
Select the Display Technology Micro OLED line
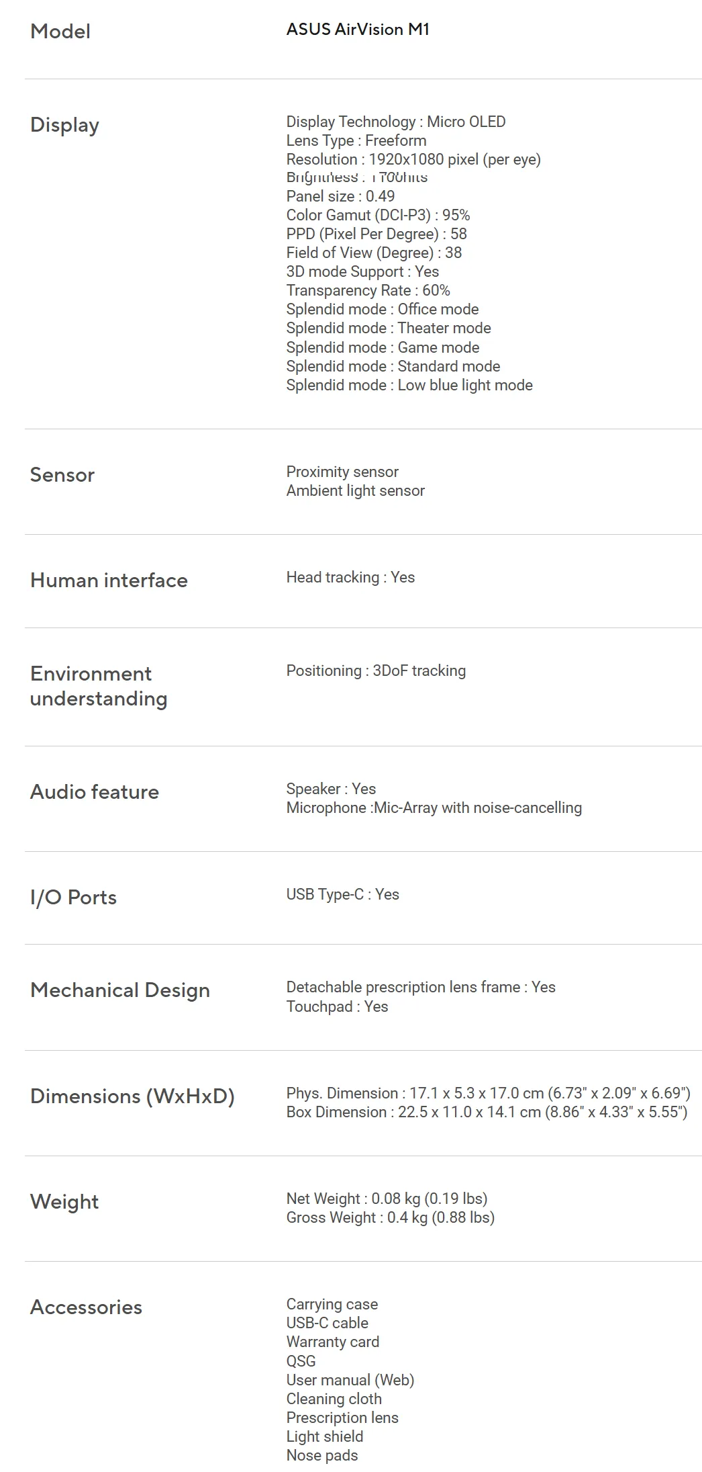395,122
